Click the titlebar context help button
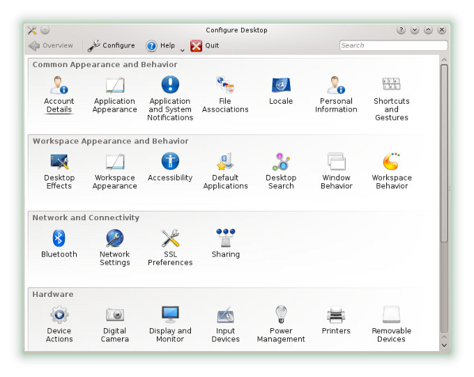The image size is (474, 377). click(x=401, y=30)
